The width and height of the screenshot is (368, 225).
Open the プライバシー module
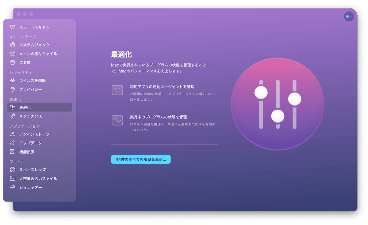click(x=40, y=89)
